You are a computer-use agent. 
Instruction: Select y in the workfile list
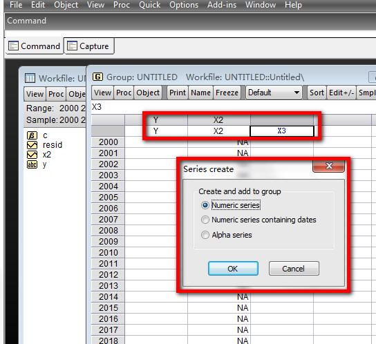44,164
